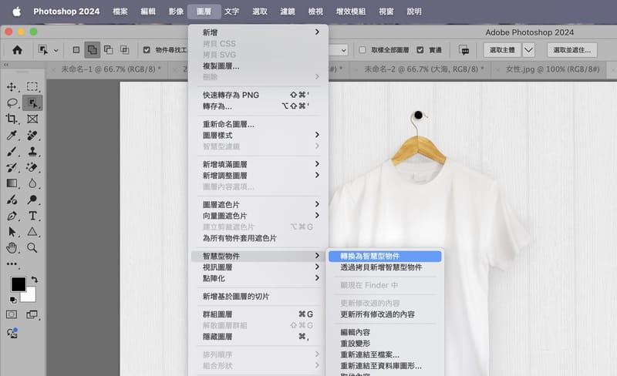Viewport: 617px width, 376px height.
Task: Open the foreground black color swatch
Action: [x=18, y=284]
